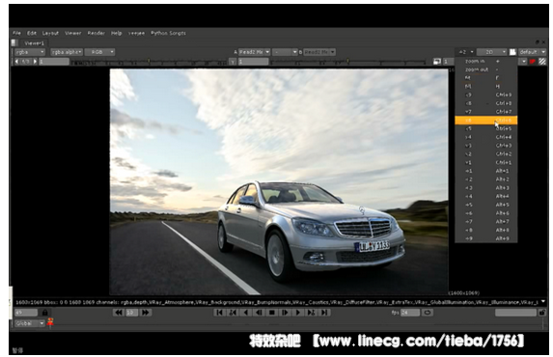
Task: Click the Viewer1 tab
Action: click(x=34, y=43)
